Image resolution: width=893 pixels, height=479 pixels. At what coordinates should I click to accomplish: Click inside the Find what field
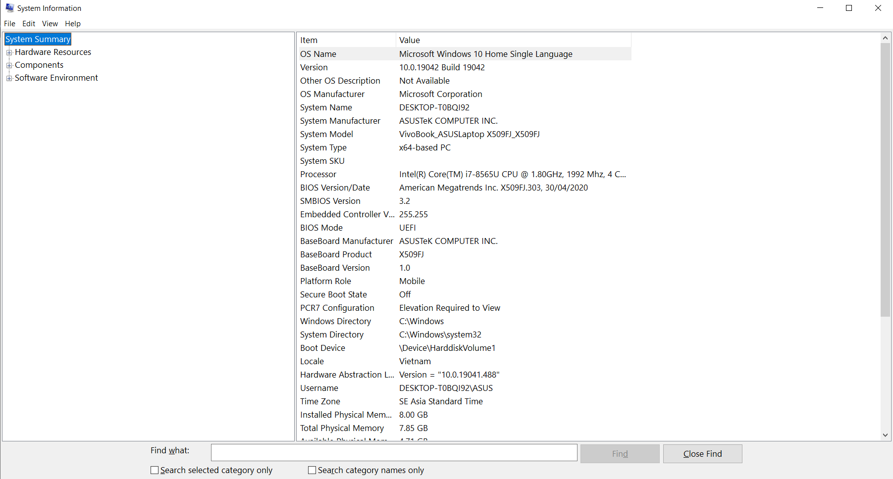pos(394,452)
